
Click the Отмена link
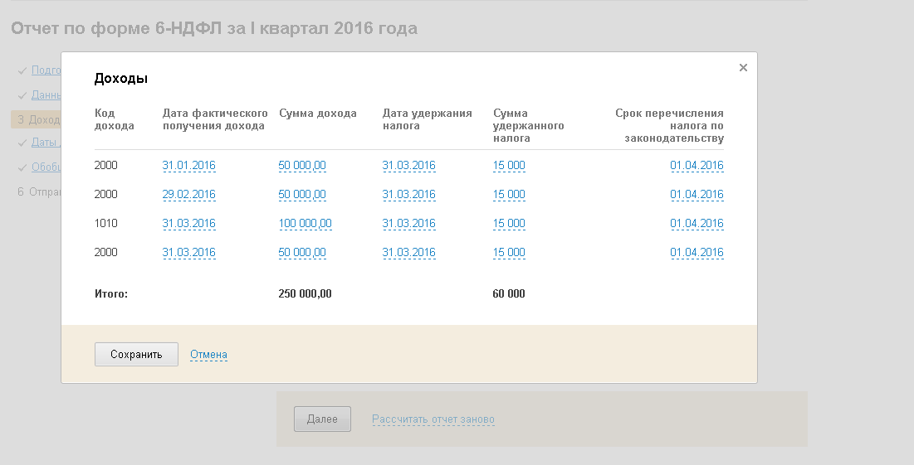208,355
